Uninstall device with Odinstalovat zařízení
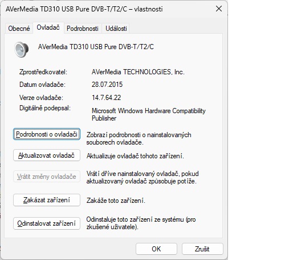 coord(47,223)
